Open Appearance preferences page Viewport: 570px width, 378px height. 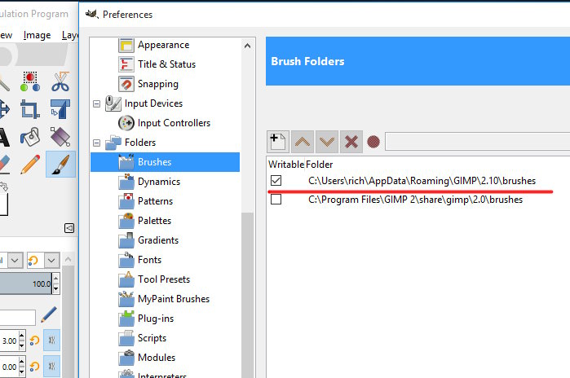(x=163, y=45)
